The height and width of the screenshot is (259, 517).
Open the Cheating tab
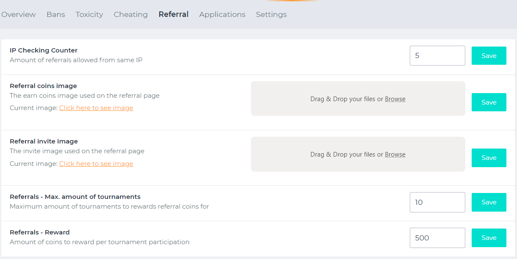click(131, 14)
